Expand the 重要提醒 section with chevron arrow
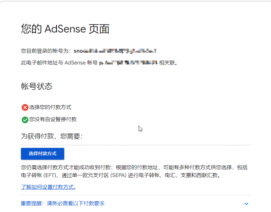This screenshot has width=271, height=212. pos(246,204)
